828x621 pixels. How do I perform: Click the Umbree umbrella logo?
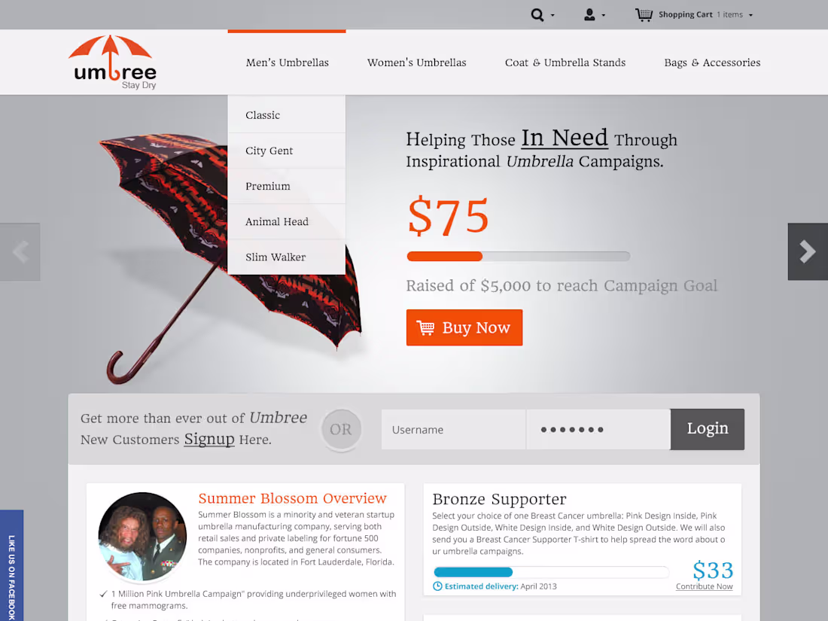click(x=113, y=62)
